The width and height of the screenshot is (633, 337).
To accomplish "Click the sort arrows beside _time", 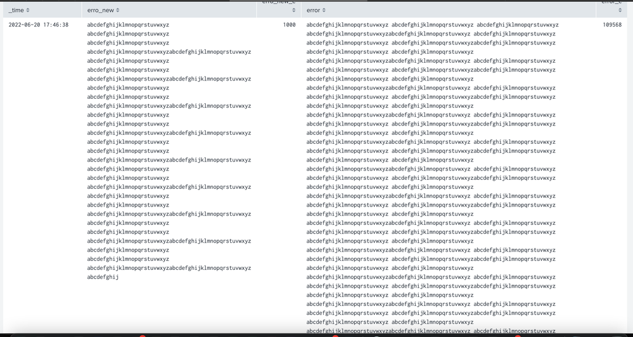I will (x=28, y=10).
